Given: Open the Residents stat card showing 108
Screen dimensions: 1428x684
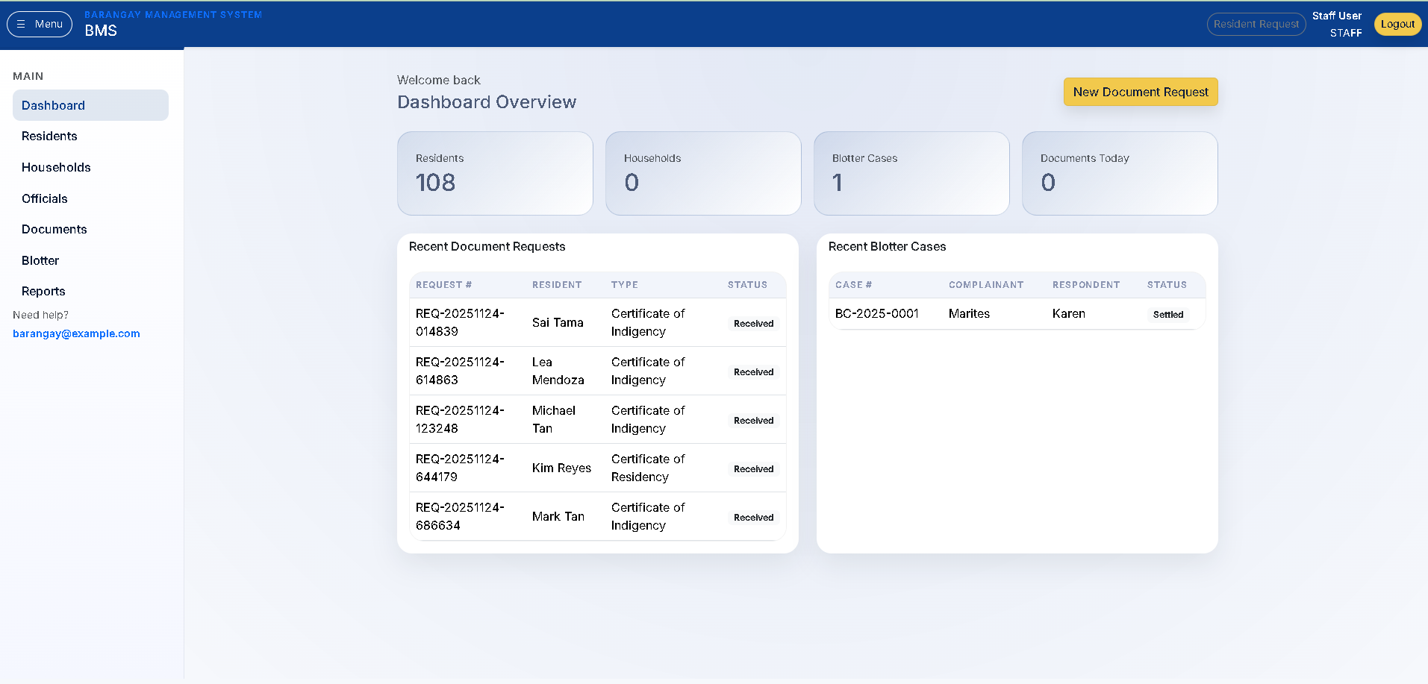Looking at the screenshot, I should (x=494, y=173).
